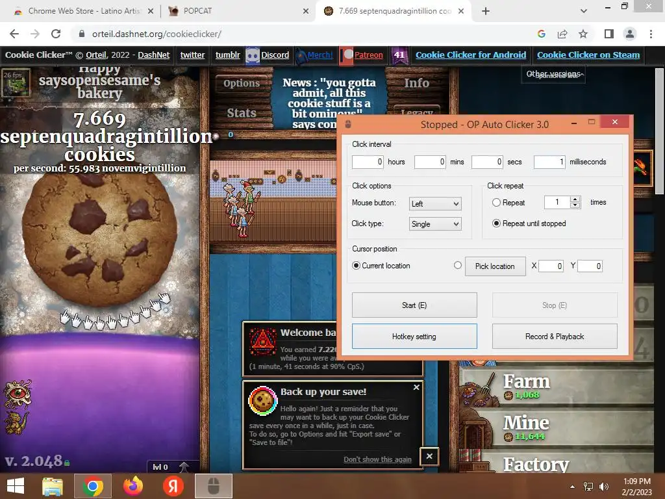Increase repeat times with up arrow
665x499 pixels.
575,199
